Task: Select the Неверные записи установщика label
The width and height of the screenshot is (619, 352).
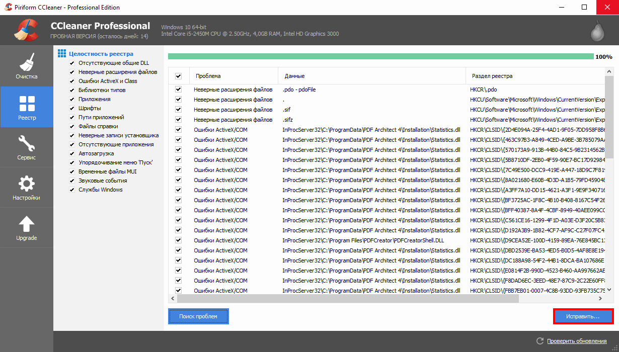Action: pyautogui.click(x=118, y=135)
